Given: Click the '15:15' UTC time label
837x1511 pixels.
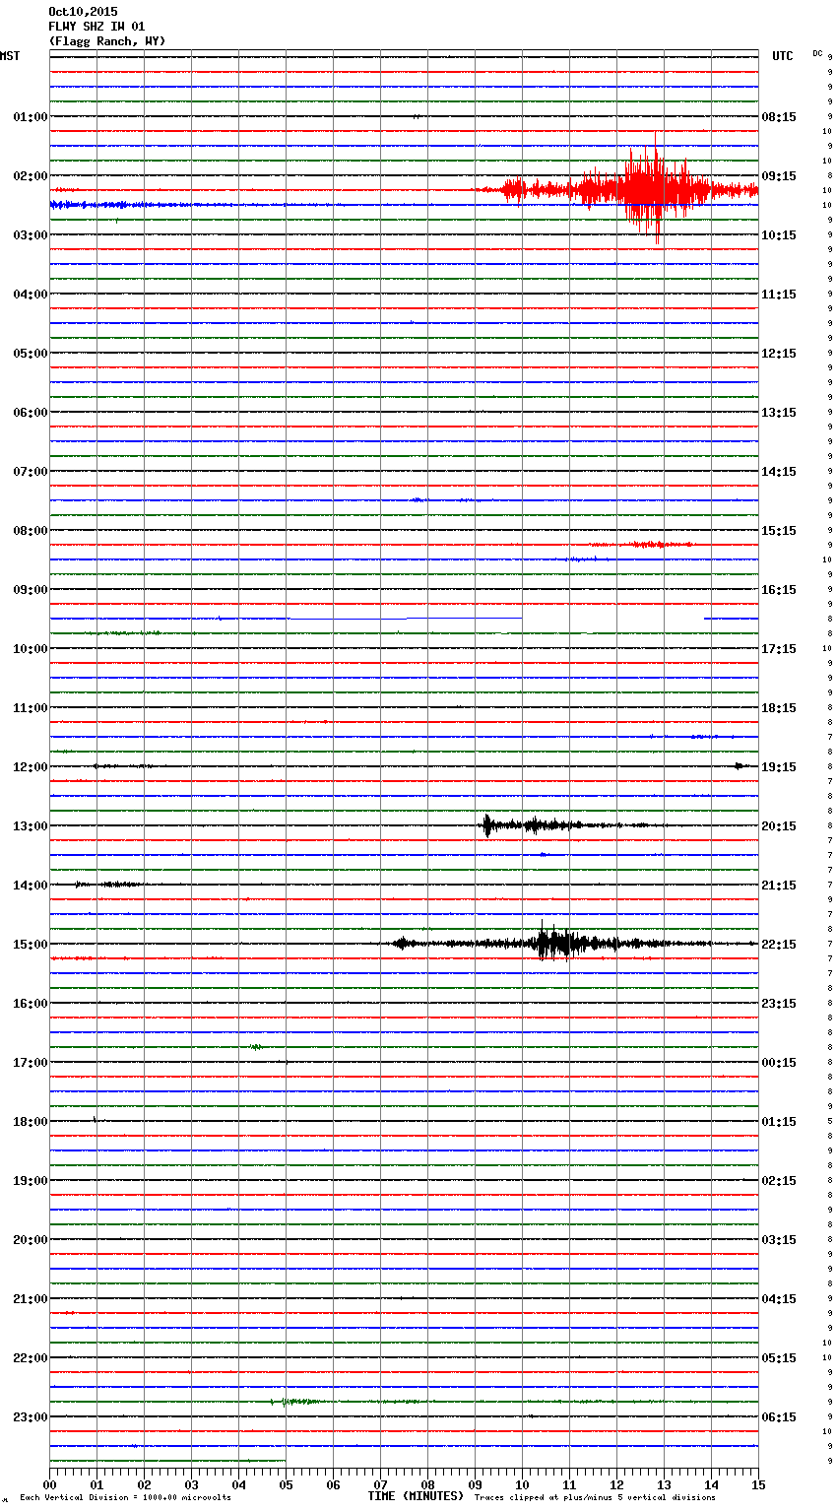Looking at the screenshot, I should [x=779, y=530].
